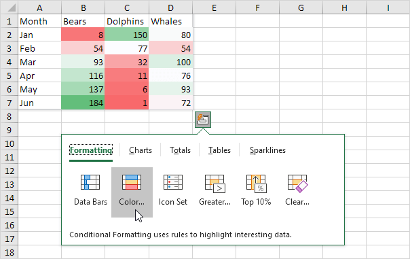Select the entire sheet with the corner triangle
The height and width of the screenshot is (259, 410).
click(9, 7)
